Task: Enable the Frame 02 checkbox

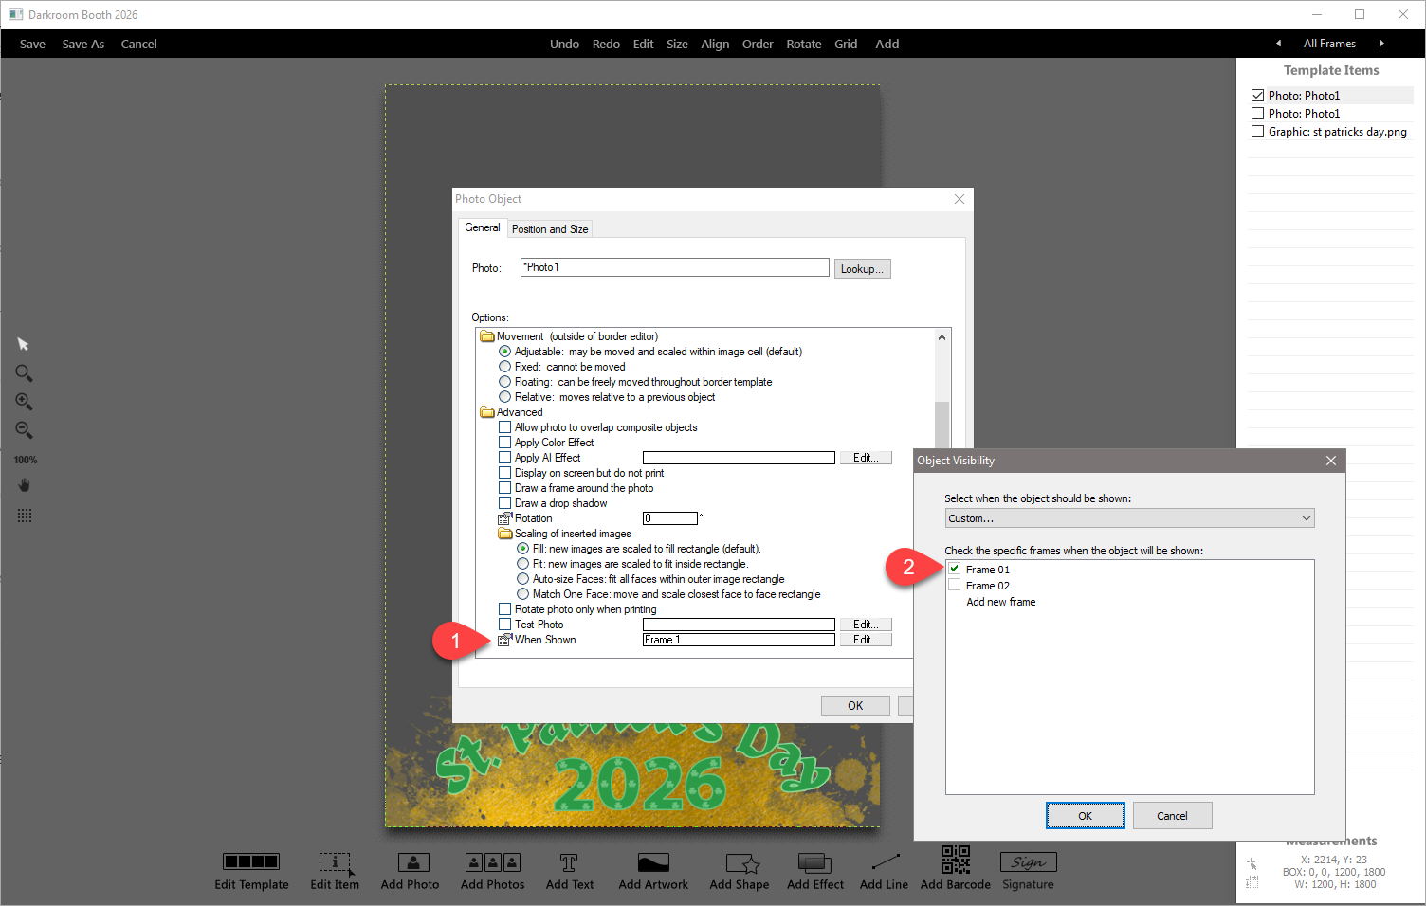Action: [955, 586]
